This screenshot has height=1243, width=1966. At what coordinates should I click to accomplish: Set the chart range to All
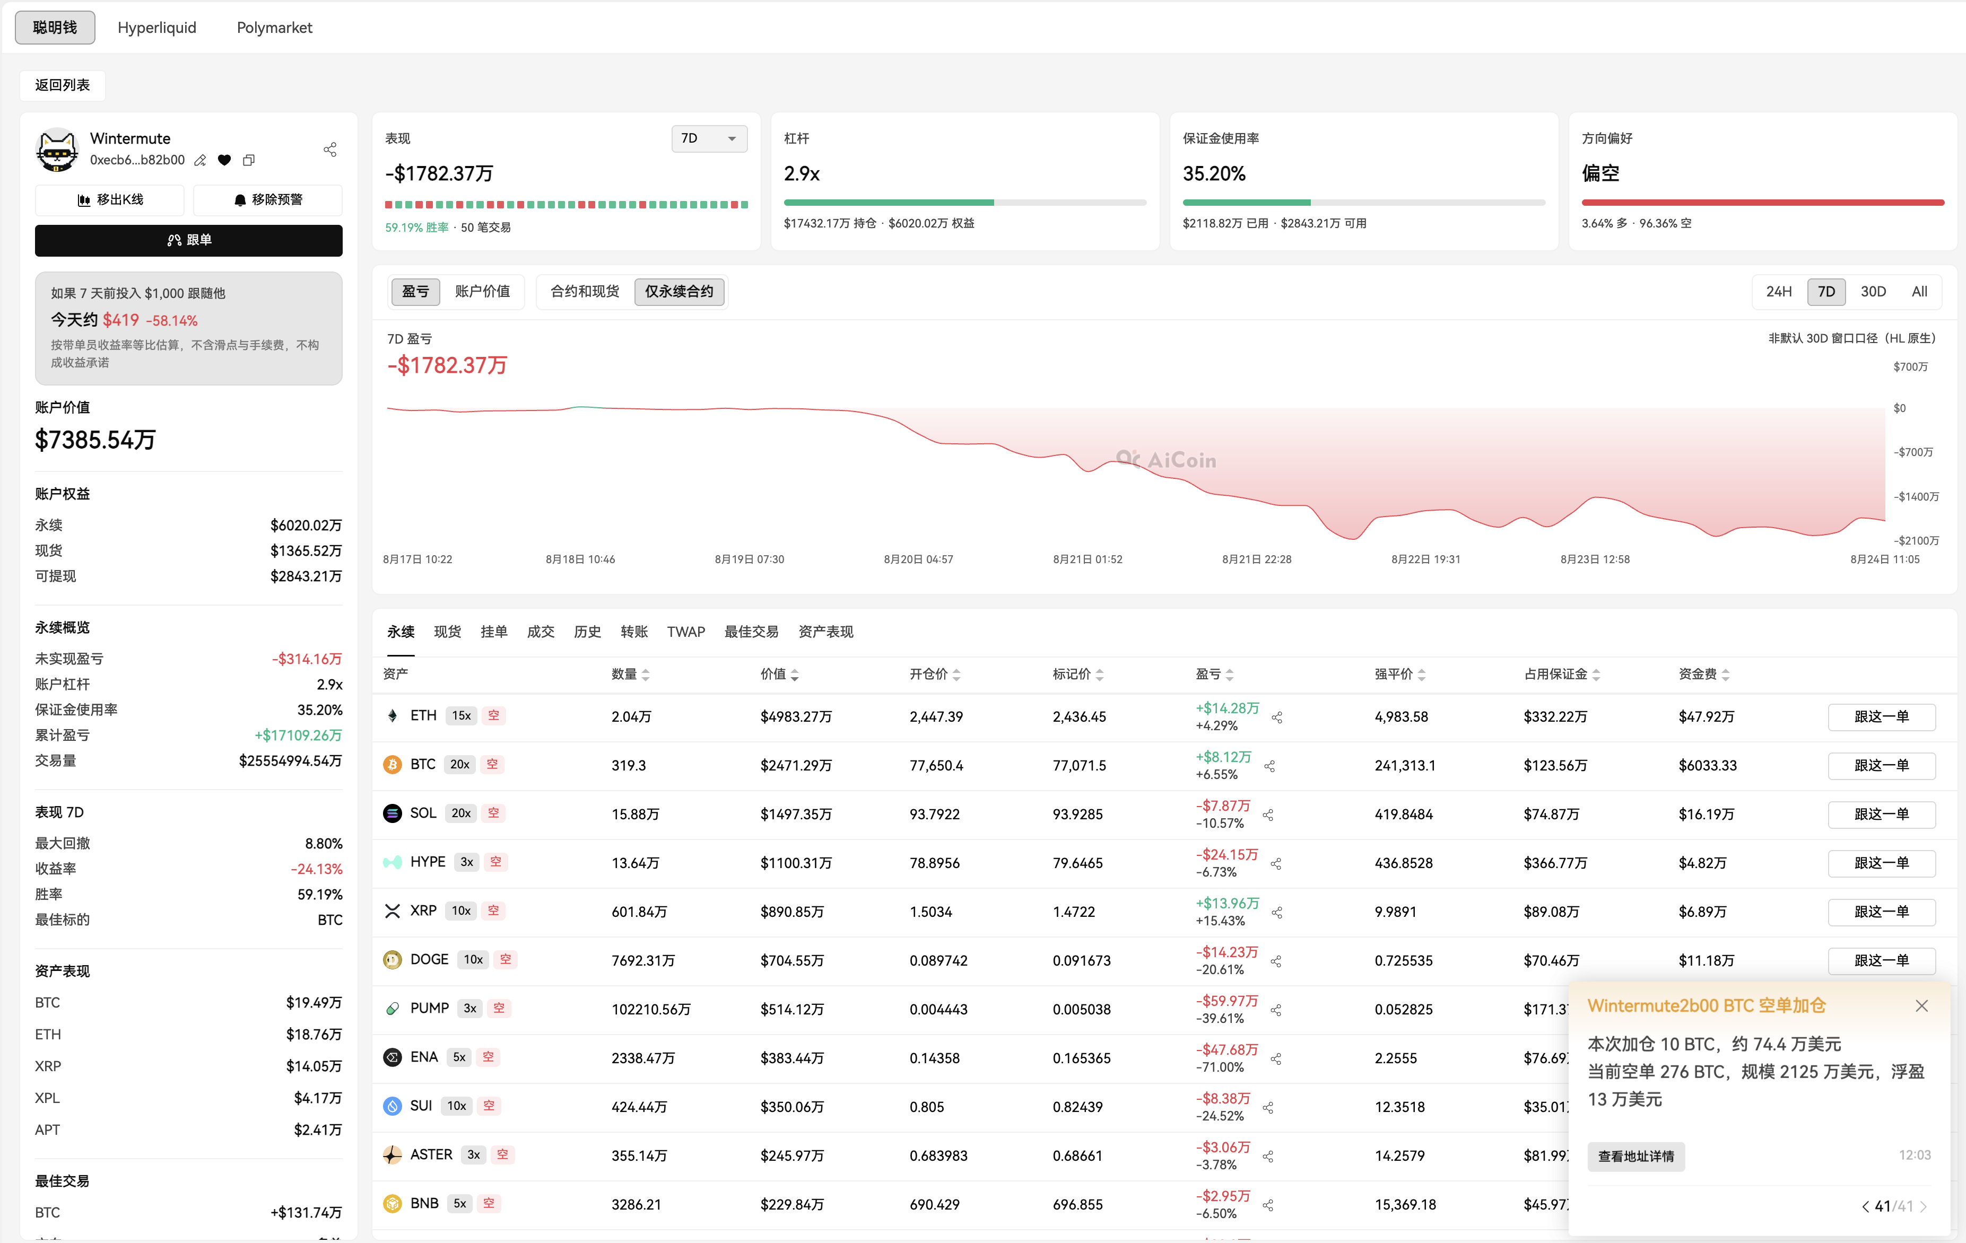1919,291
